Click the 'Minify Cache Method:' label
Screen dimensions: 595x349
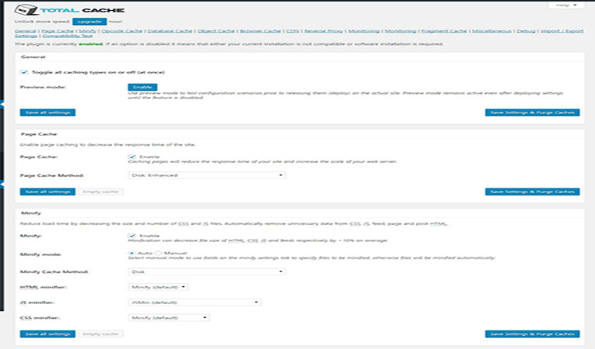54,272
